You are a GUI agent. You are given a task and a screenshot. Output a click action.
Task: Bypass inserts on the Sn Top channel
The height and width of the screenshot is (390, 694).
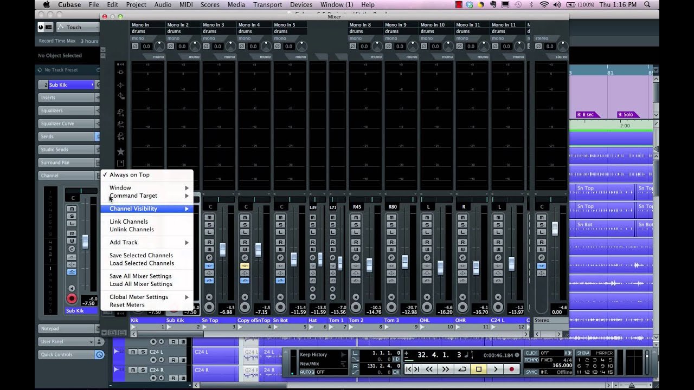209,266
